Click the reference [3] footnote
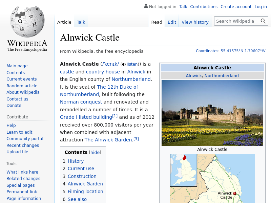 (x=136, y=139)
